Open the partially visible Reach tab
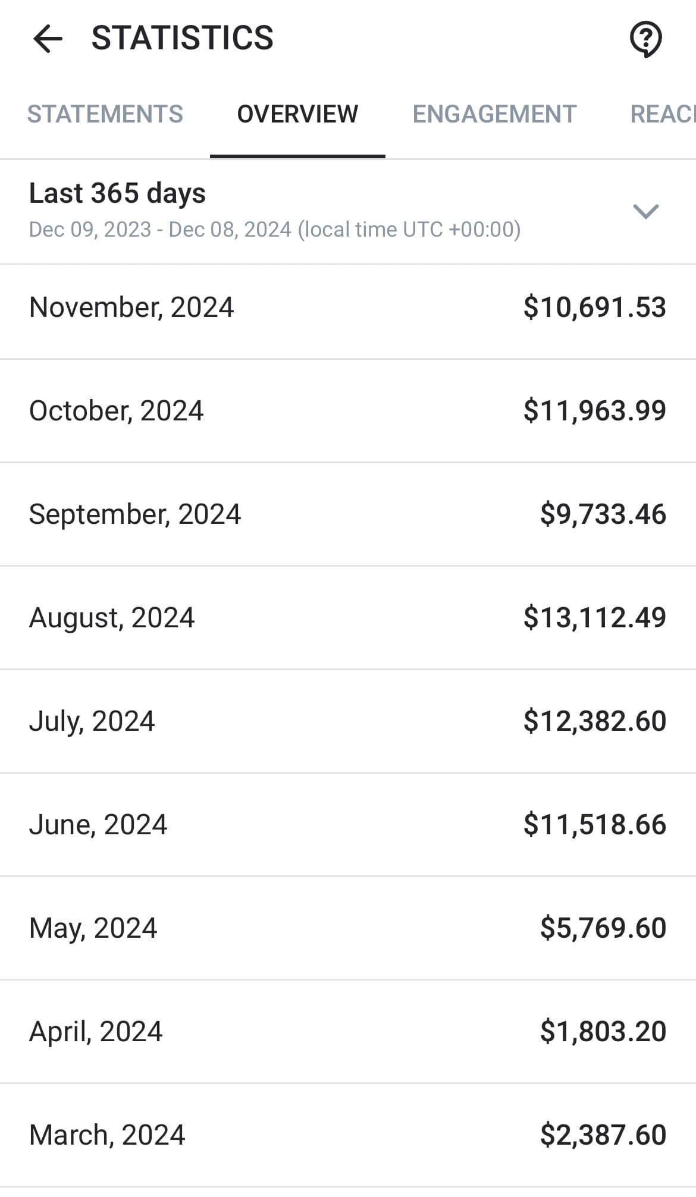Screen dimensions: 696x1197 (x=662, y=114)
